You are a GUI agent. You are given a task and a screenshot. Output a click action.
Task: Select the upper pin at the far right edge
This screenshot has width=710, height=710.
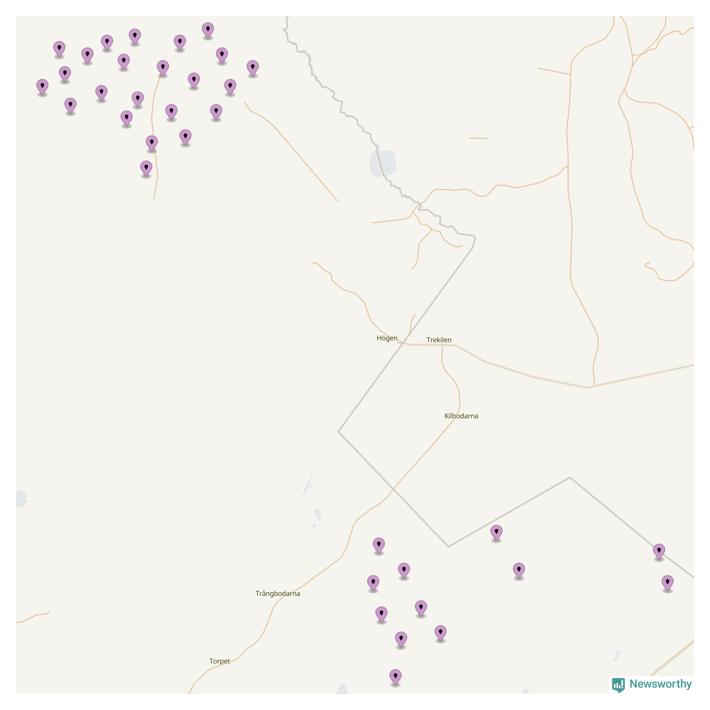(x=659, y=552)
